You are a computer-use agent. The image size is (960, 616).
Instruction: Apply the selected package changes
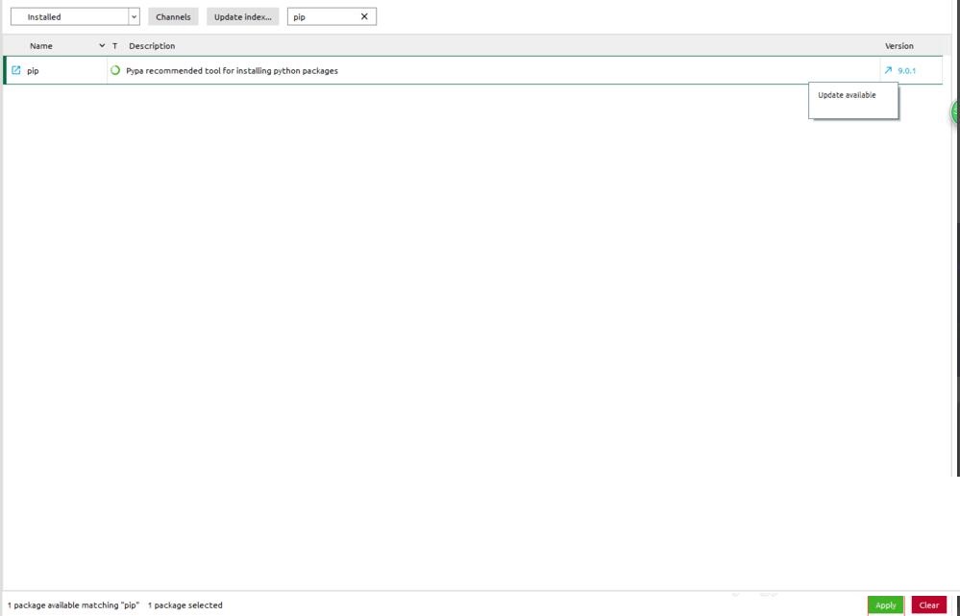click(x=885, y=604)
